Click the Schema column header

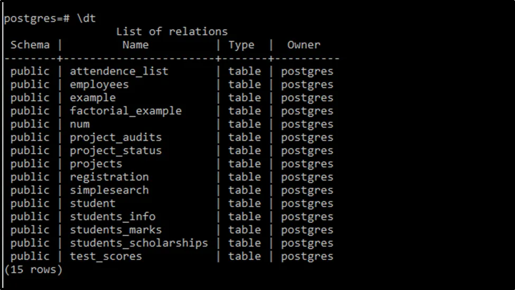[x=30, y=45]
